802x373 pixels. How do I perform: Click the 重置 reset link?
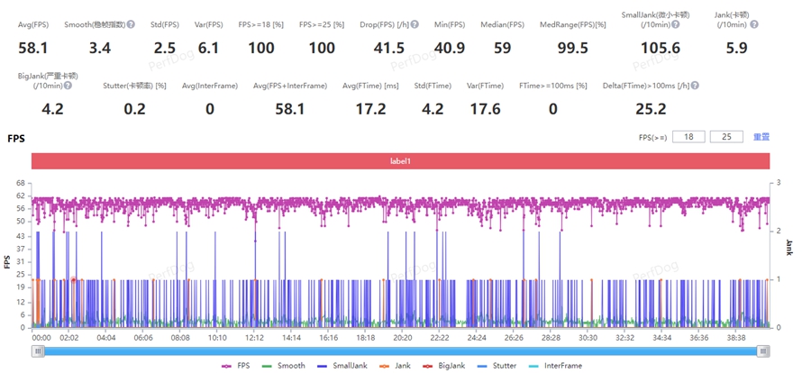(761, 137)
